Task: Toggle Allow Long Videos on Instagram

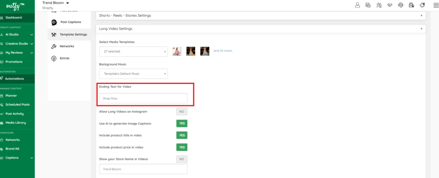Action: point(182,112)
